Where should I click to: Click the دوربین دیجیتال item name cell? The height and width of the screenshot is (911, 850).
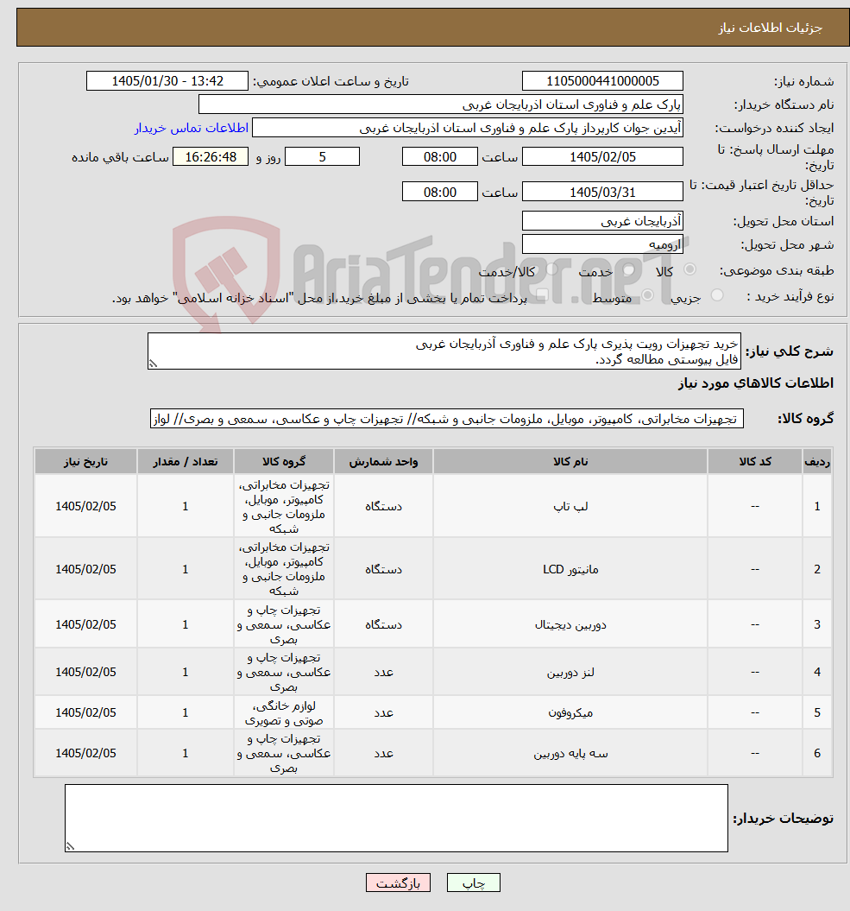pos(570,624)
